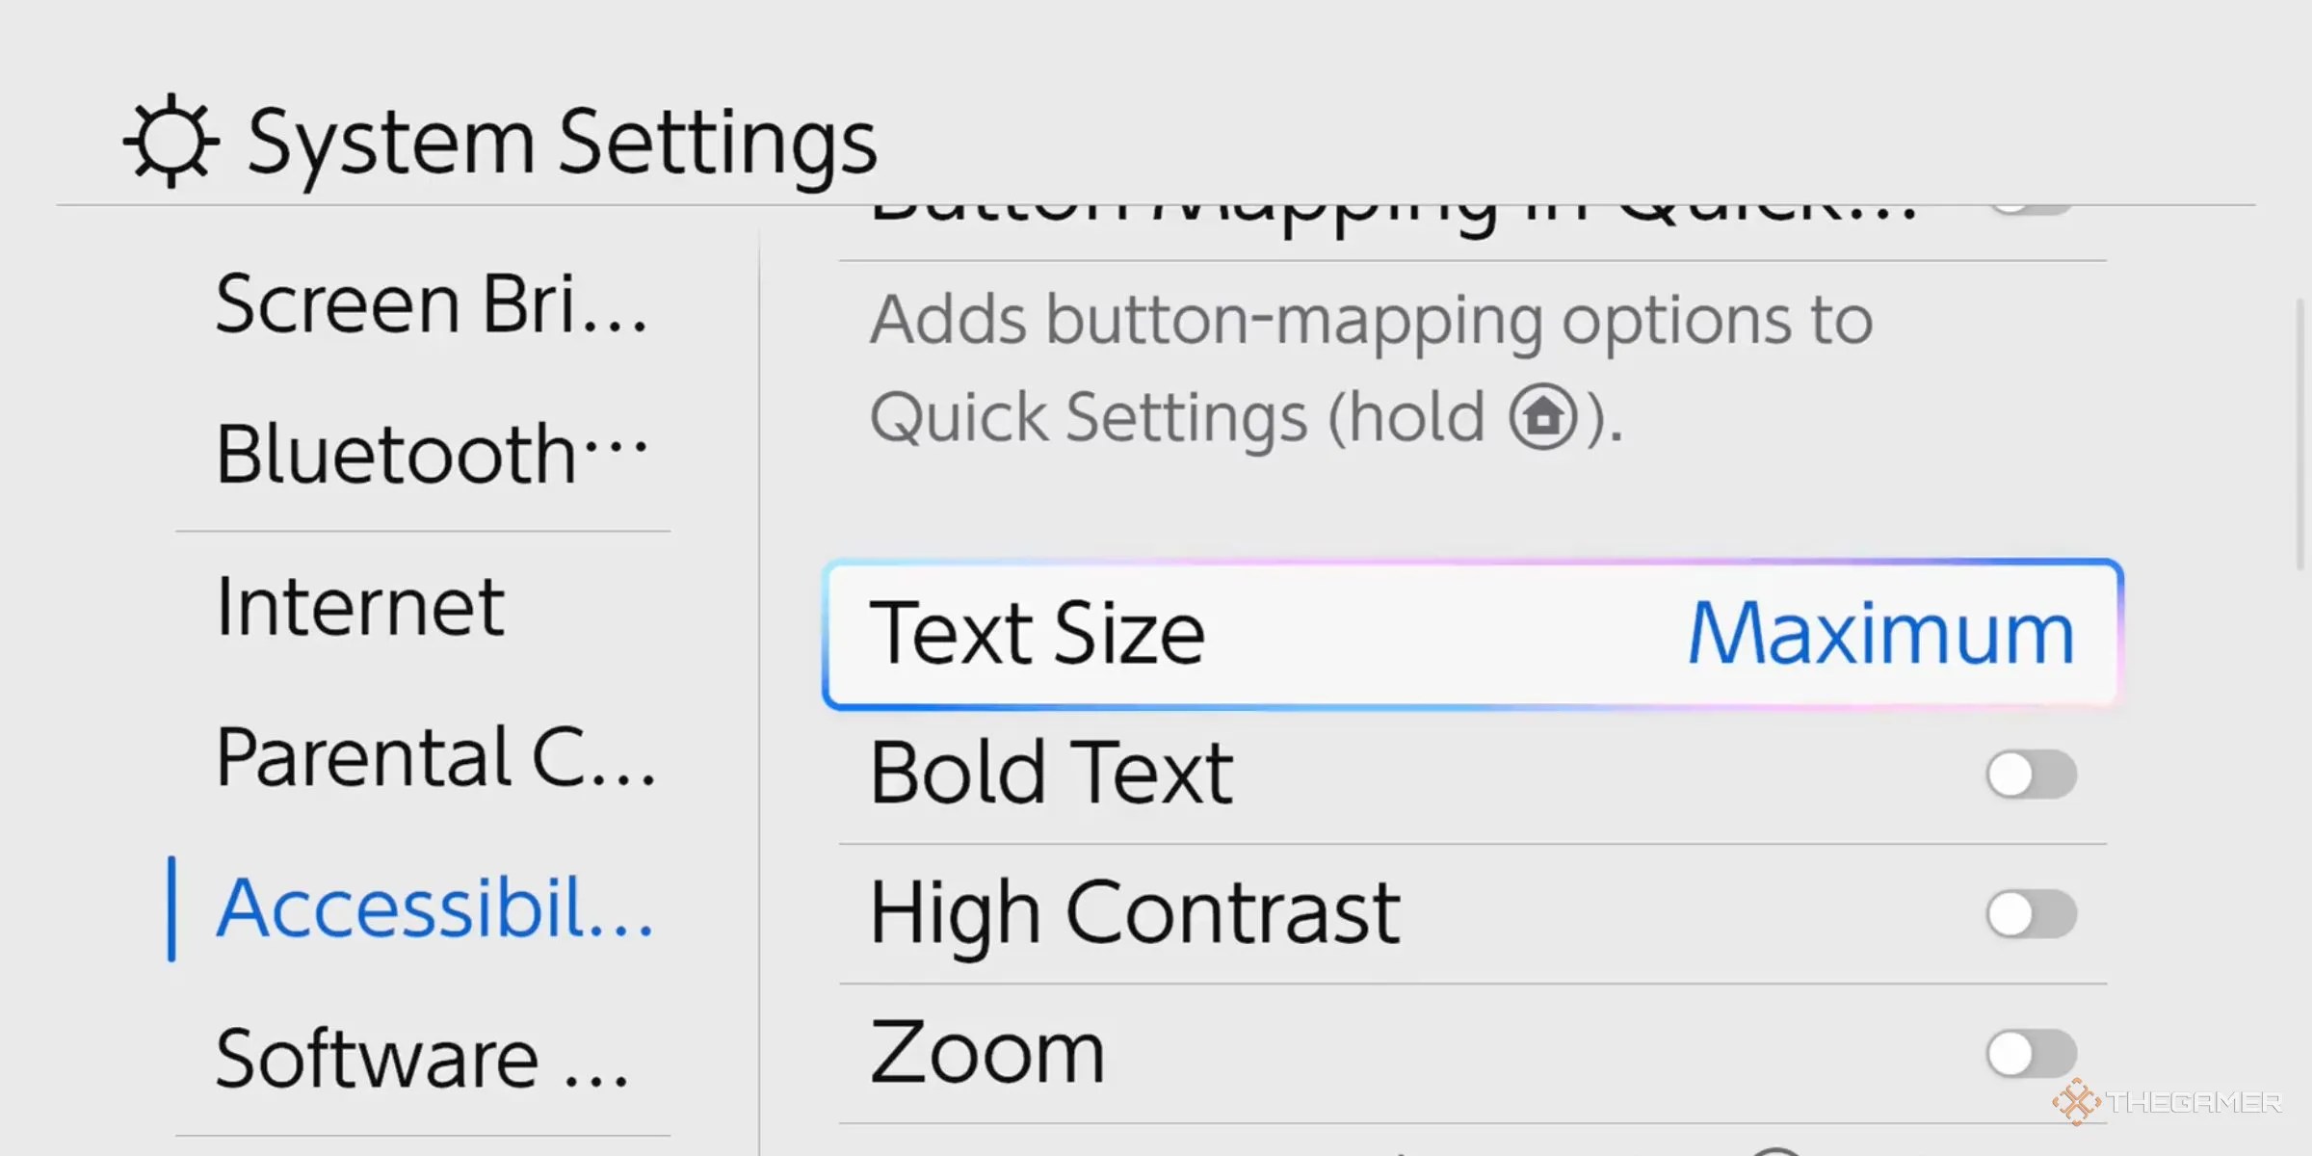Turn on the Zoom toggle
Screen dimensions: 2312x1156
[x=2031, y=1053]
